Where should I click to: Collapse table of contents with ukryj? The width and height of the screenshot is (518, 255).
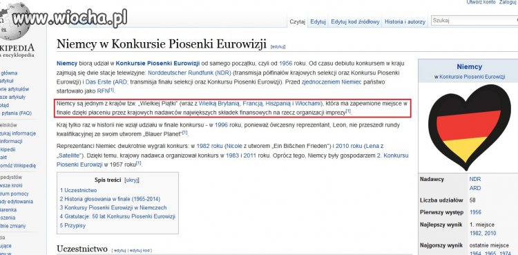132,180
